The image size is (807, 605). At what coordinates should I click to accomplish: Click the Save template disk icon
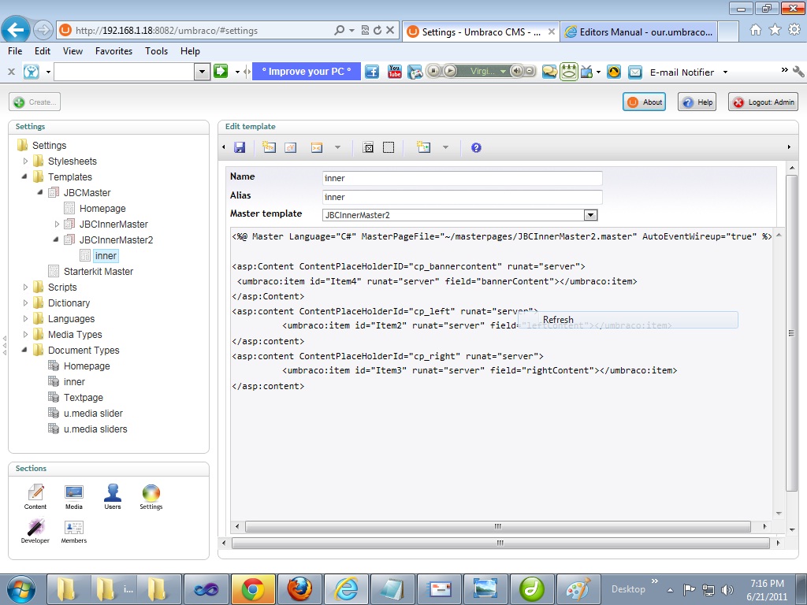240,147
